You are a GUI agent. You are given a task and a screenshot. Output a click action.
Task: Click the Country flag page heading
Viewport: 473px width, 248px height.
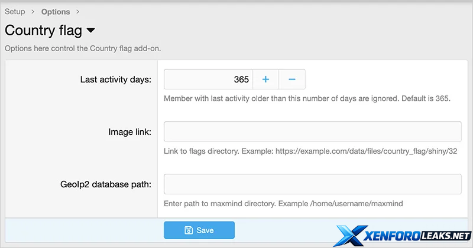[x=43, y=30]
